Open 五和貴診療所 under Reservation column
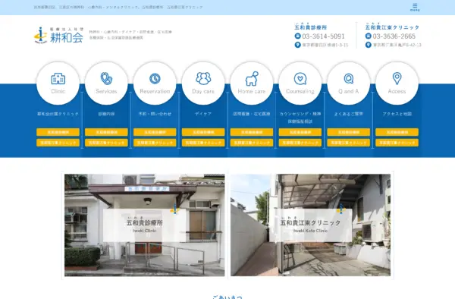 (155, 132)
